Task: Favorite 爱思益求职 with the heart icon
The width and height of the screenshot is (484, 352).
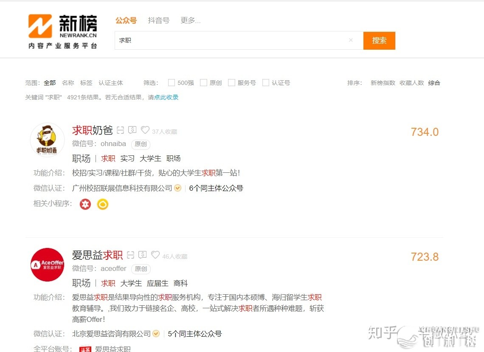Action: pyautogui.click(x=155, y=255)
